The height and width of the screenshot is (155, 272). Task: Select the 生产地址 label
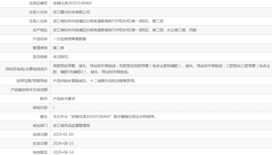pos(40,30)
